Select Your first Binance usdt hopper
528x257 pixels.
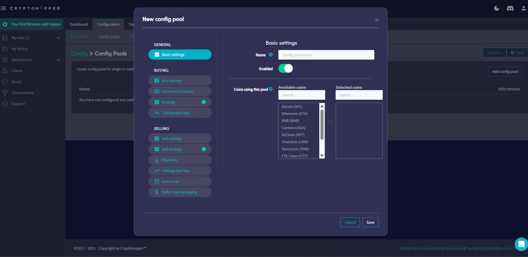point(32,24)
